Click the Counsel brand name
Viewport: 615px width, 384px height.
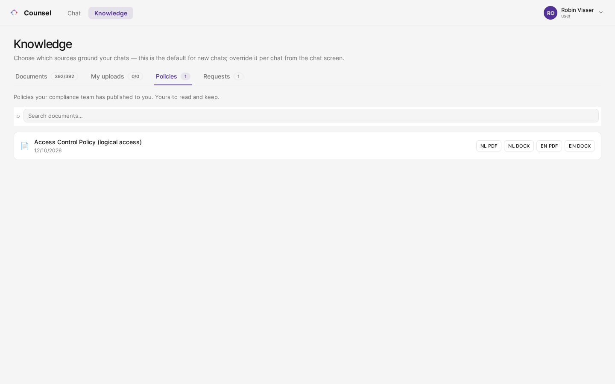[x=38, y=13]
